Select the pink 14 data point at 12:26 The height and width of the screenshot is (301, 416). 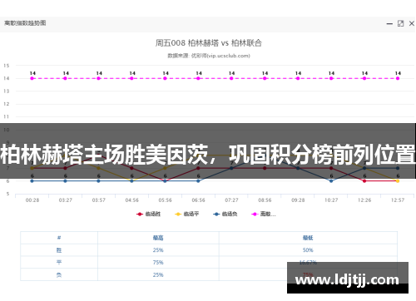tap(364, 78)
